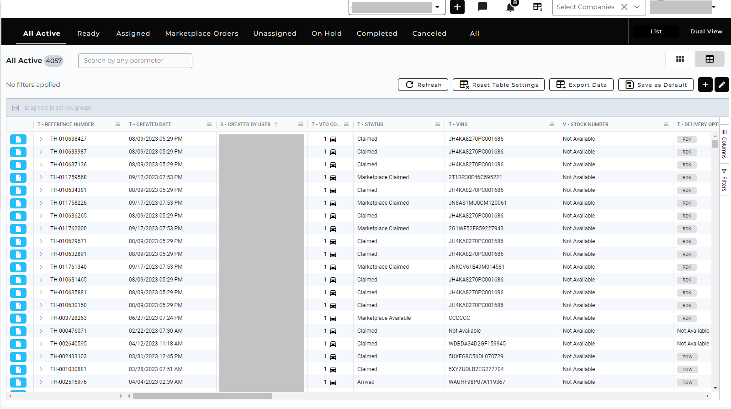Click vehicle icon in row TH-002640595
Viewport: 731px width, 409px height.
[333, 344]
